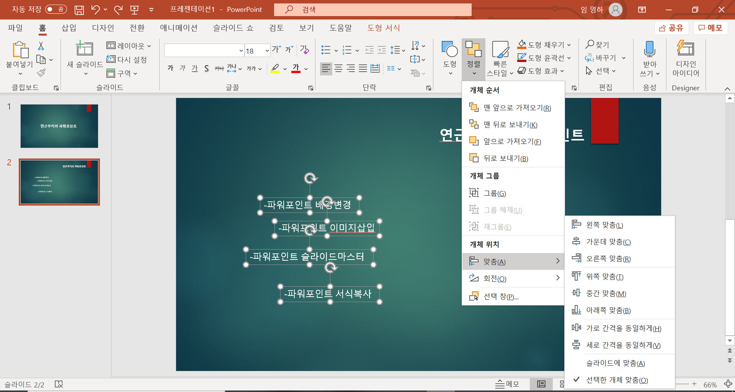735x392 pixels.
Task: Click the Comments (메모) button top right
Action: coord(710,28)
